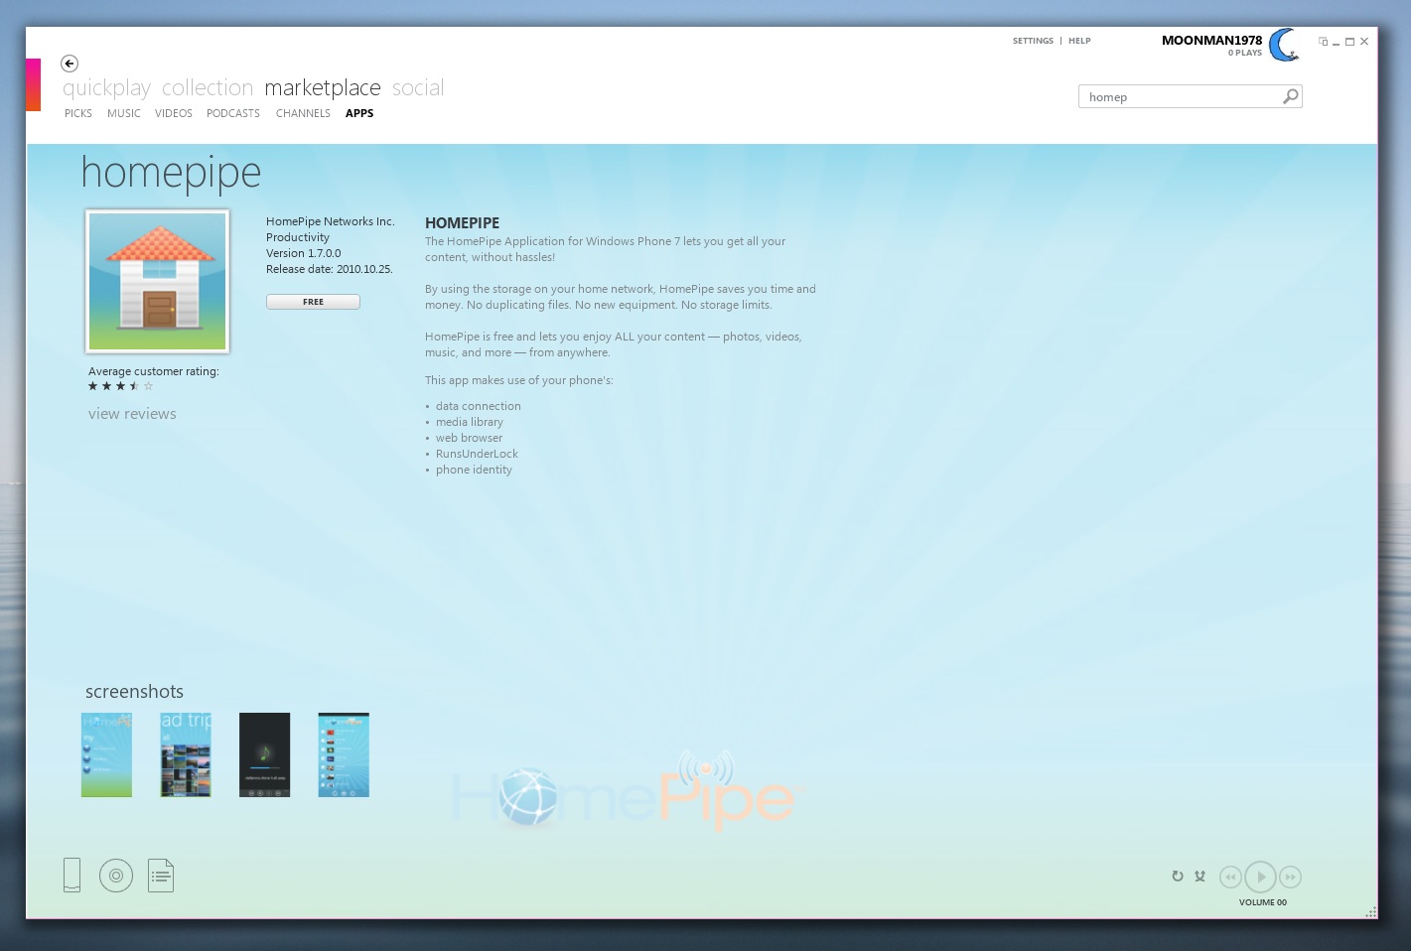Click the 'phone identity' capability
The height and width of the screenshot is (951, 1411).
click(x=474, y=470)
